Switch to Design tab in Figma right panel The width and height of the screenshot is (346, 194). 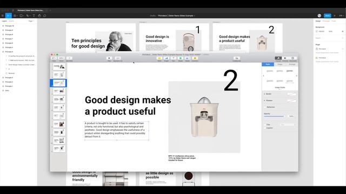(x=318, y=21)
